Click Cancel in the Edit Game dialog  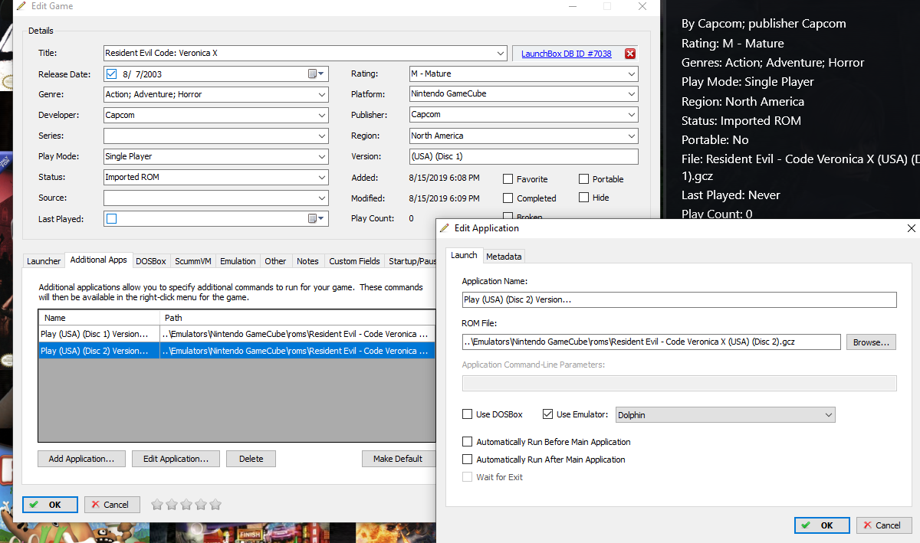pos(112,505)
